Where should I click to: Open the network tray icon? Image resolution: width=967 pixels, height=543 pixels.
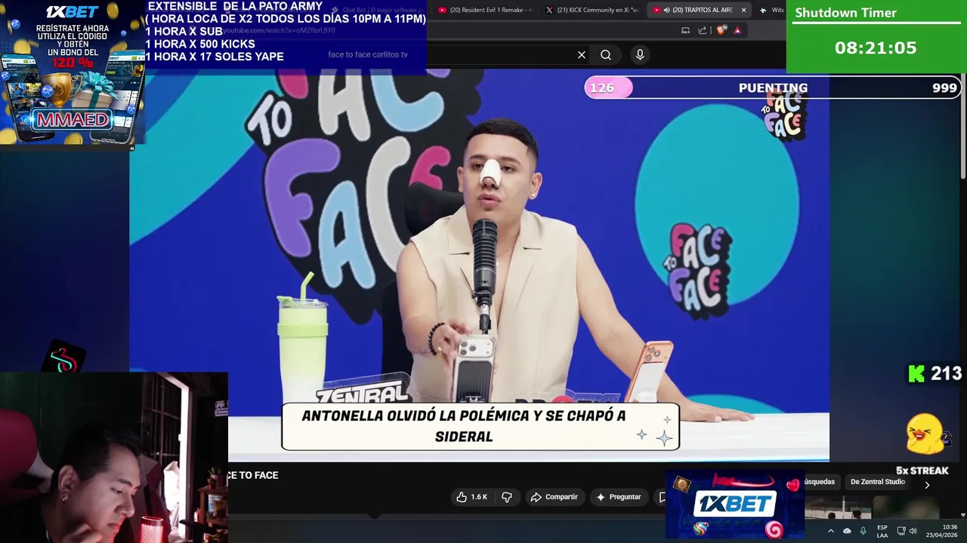tap(901, 531)
